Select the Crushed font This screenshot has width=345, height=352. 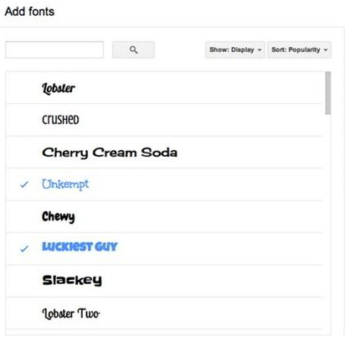(60, 120)
